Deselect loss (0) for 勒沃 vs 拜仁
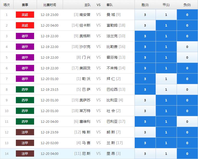This screenshot has width=198, height=159. pyautogui.click(x=187, y=79)
